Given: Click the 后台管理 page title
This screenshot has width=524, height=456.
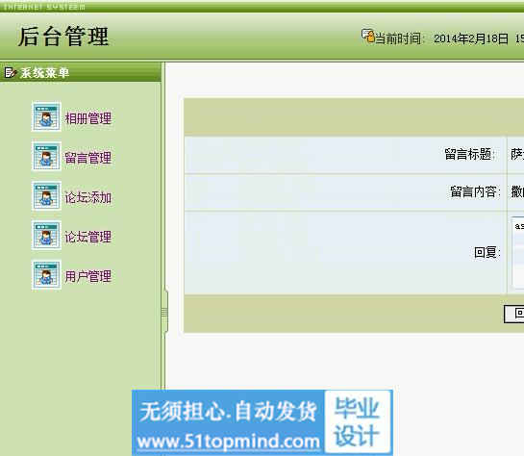Looking at the screenshot, I should point(63,37).
